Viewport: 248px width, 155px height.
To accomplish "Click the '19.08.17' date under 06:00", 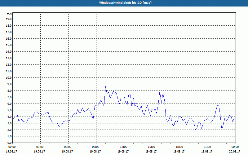I will [67, 151].
